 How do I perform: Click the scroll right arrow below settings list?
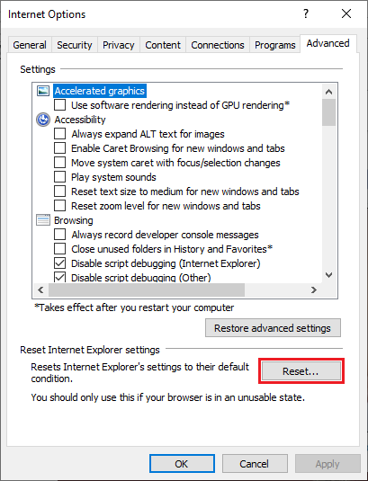pos(314,289)
